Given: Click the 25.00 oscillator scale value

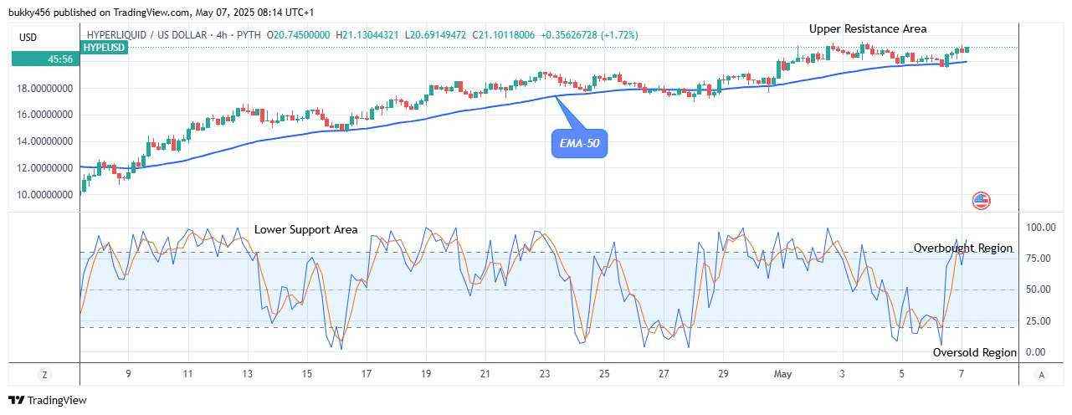Looking at the screenshot, I should click(1038, 320).
